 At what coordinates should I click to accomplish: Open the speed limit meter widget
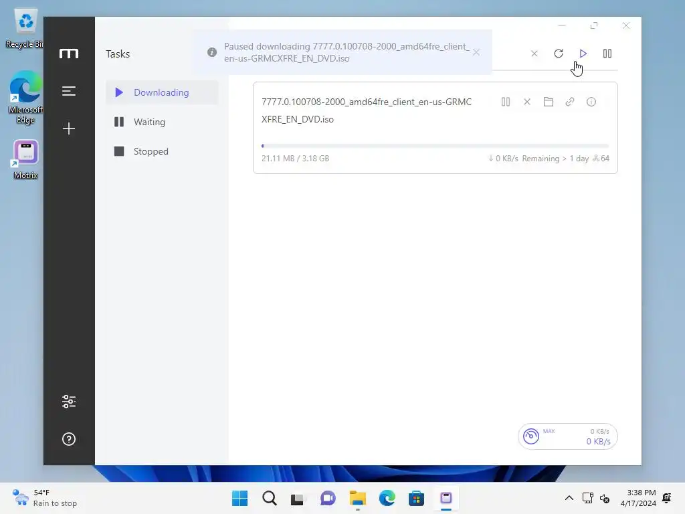pyautogui.click(x=567, y=436)
